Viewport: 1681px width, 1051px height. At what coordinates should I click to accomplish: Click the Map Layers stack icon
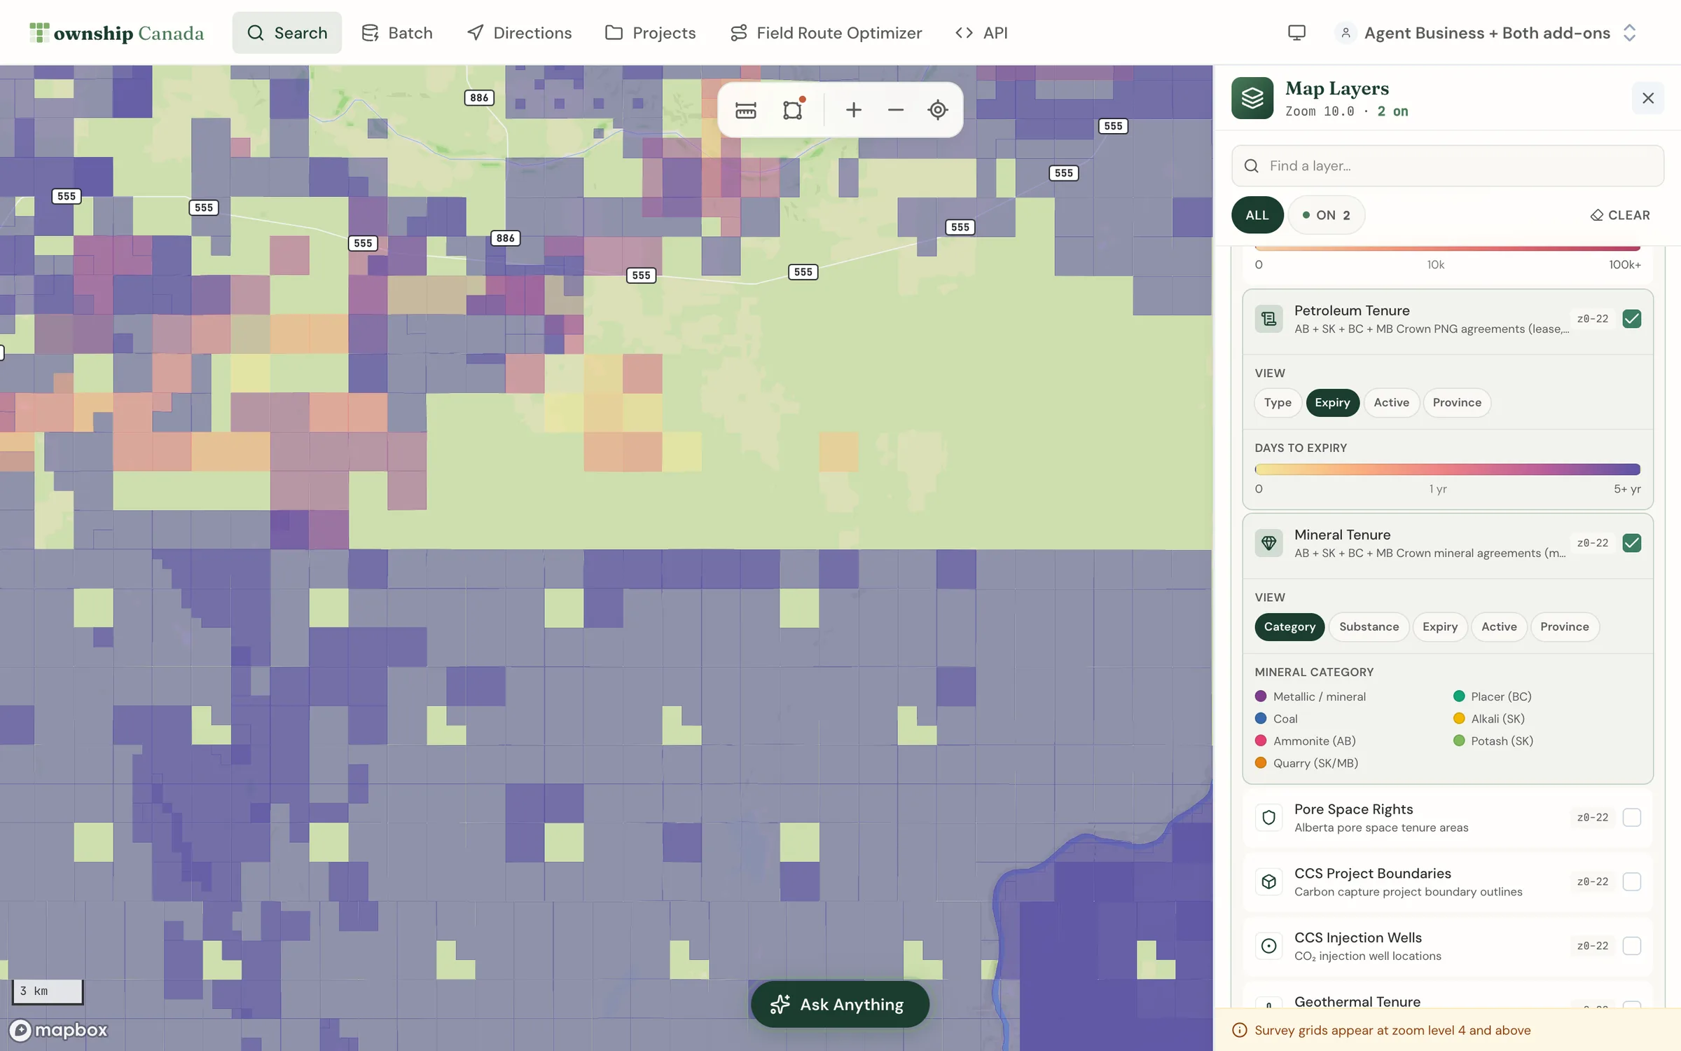pos(1252,98)
